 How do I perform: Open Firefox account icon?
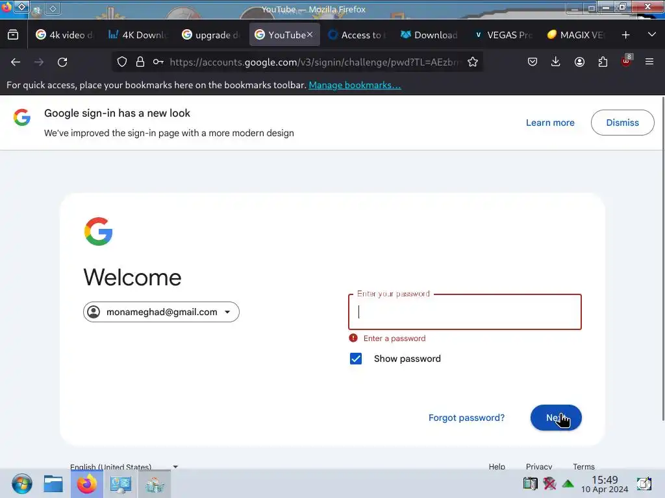tap(579, 62)
